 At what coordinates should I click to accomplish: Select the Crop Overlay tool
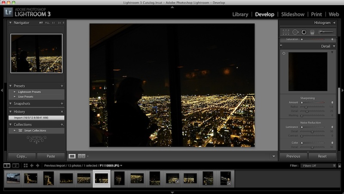[286, 32]
